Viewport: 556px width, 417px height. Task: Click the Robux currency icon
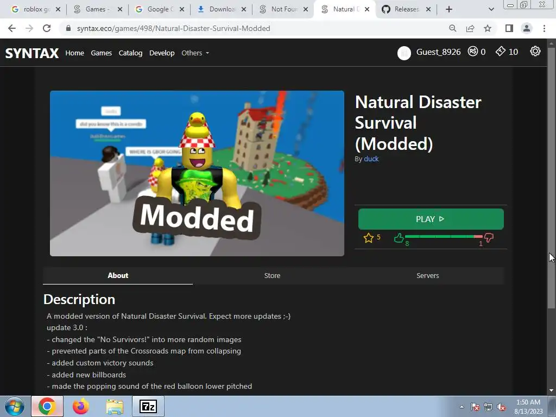coord(473,52)
